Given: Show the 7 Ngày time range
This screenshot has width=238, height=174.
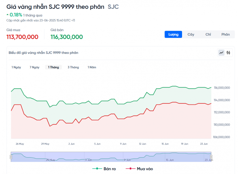Looking at the screenshot, I should (34, 67).
